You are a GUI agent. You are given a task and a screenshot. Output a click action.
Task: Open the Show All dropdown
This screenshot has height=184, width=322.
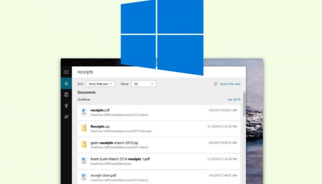point(144,84)
